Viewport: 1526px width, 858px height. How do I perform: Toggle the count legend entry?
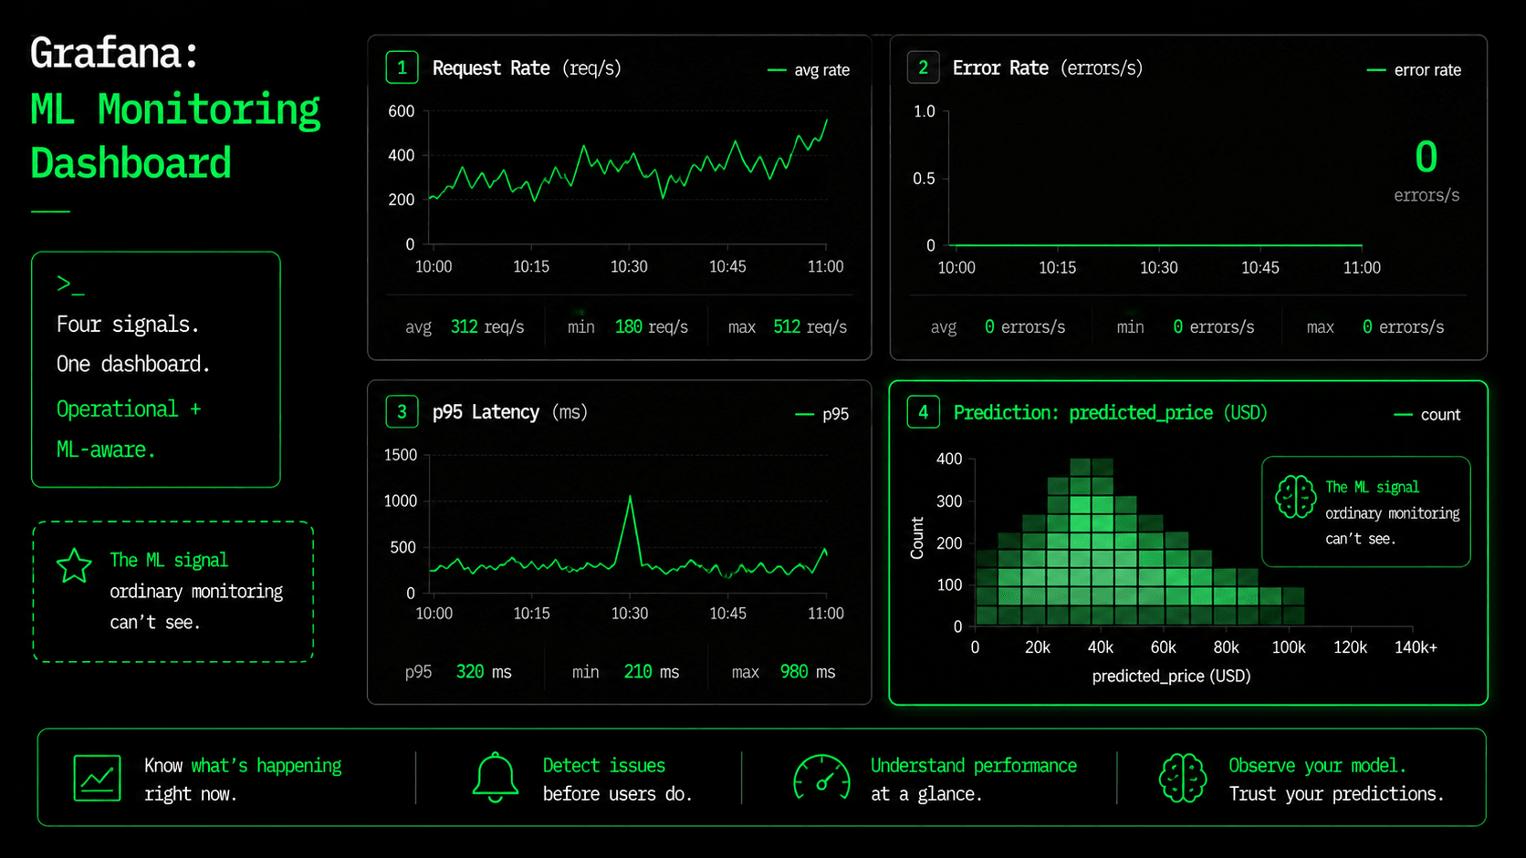tap(1427, 414)
